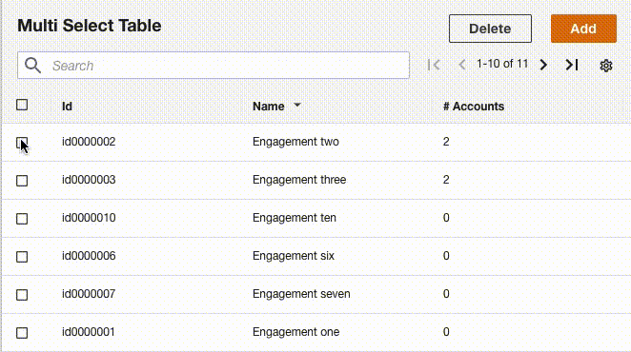The image size is (631, 352).
Task: Go to the next page
Action: (543, 65)
